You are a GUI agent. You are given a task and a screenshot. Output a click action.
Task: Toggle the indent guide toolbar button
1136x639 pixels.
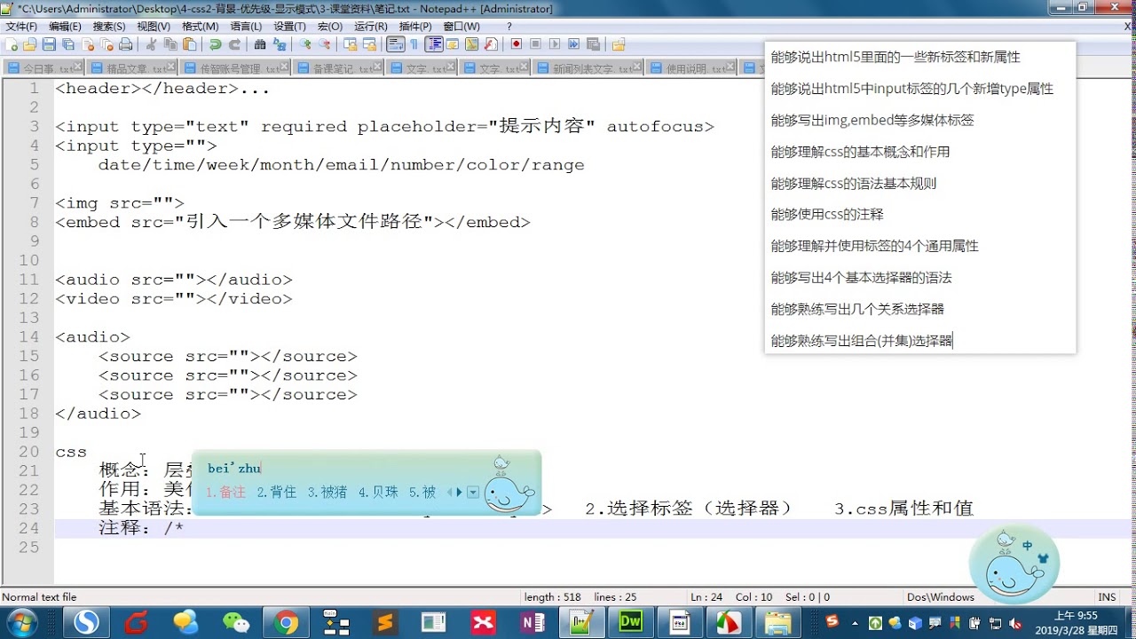click(434, 44)
